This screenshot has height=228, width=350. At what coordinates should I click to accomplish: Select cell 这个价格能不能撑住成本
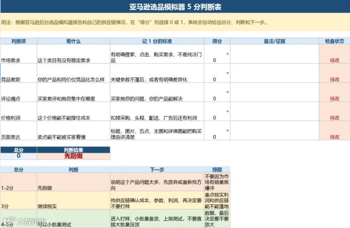pos(73,112)
